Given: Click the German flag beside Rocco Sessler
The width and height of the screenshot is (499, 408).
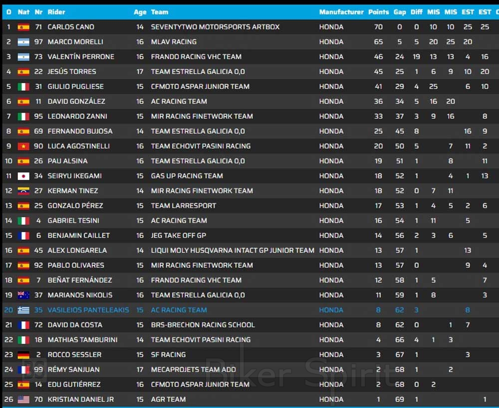Looking at the screenshot, I should [x=23, y=355].
